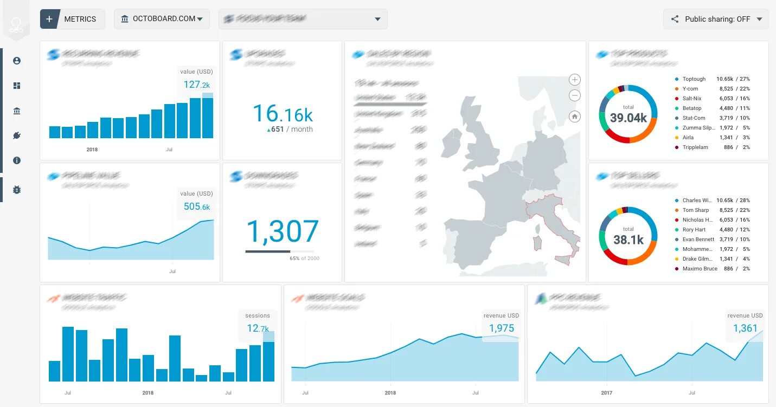The image size is (776, 407).
Task: Click the orange Y-com color dot in the legend
Action: 677,88
